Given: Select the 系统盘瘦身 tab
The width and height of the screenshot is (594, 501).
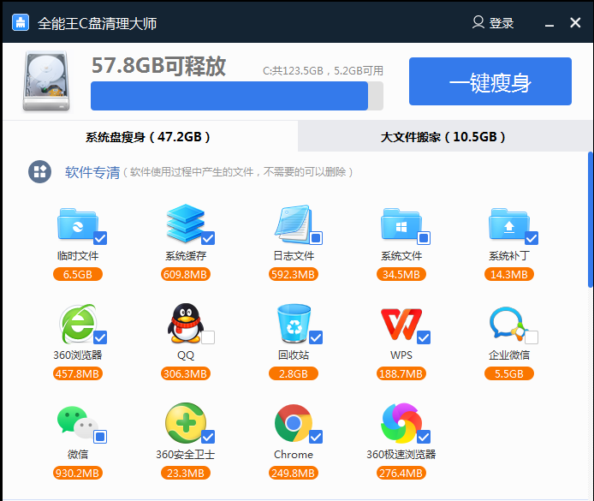Looking at the screenshot, I should pyautogui.click(x=148, y=137).
